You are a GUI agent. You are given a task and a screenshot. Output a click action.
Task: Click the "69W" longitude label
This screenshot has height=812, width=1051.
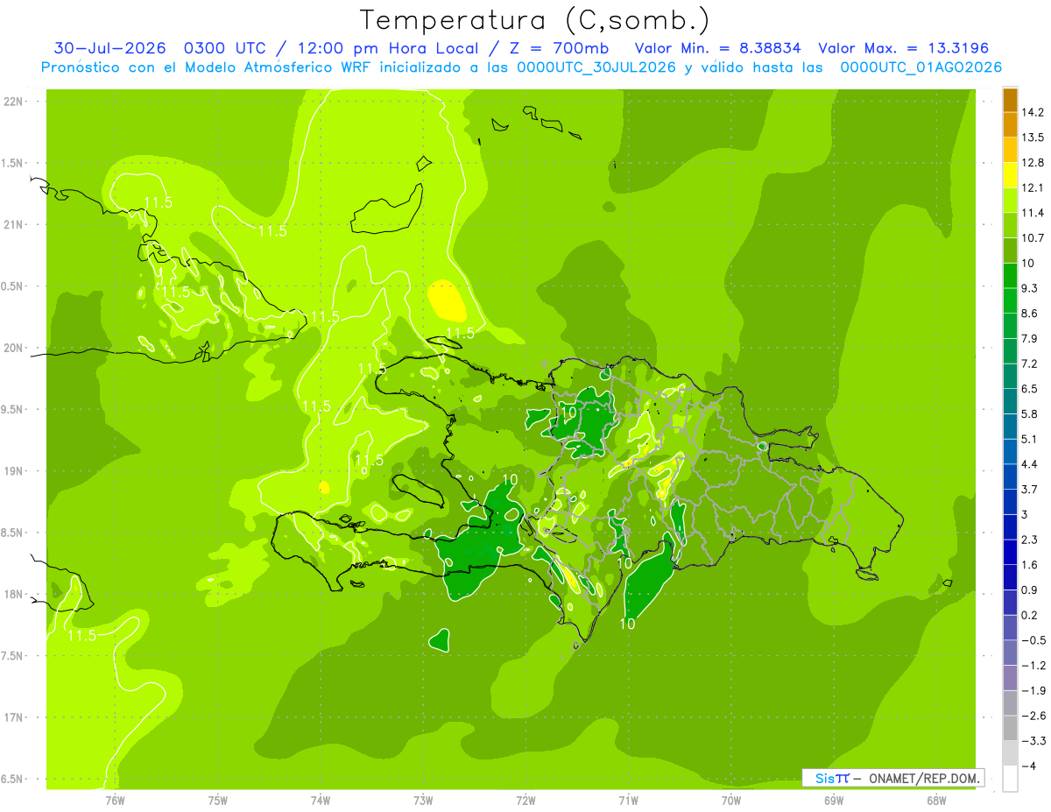coord(834,801)
